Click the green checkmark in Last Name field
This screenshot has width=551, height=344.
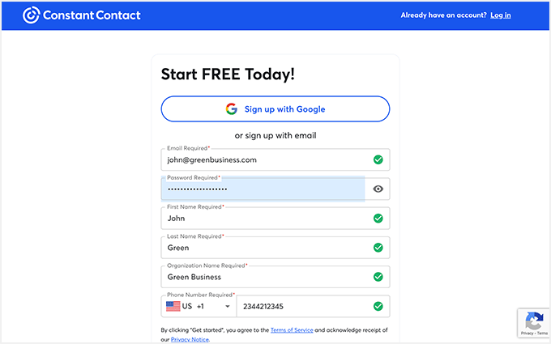pos(378,248)
